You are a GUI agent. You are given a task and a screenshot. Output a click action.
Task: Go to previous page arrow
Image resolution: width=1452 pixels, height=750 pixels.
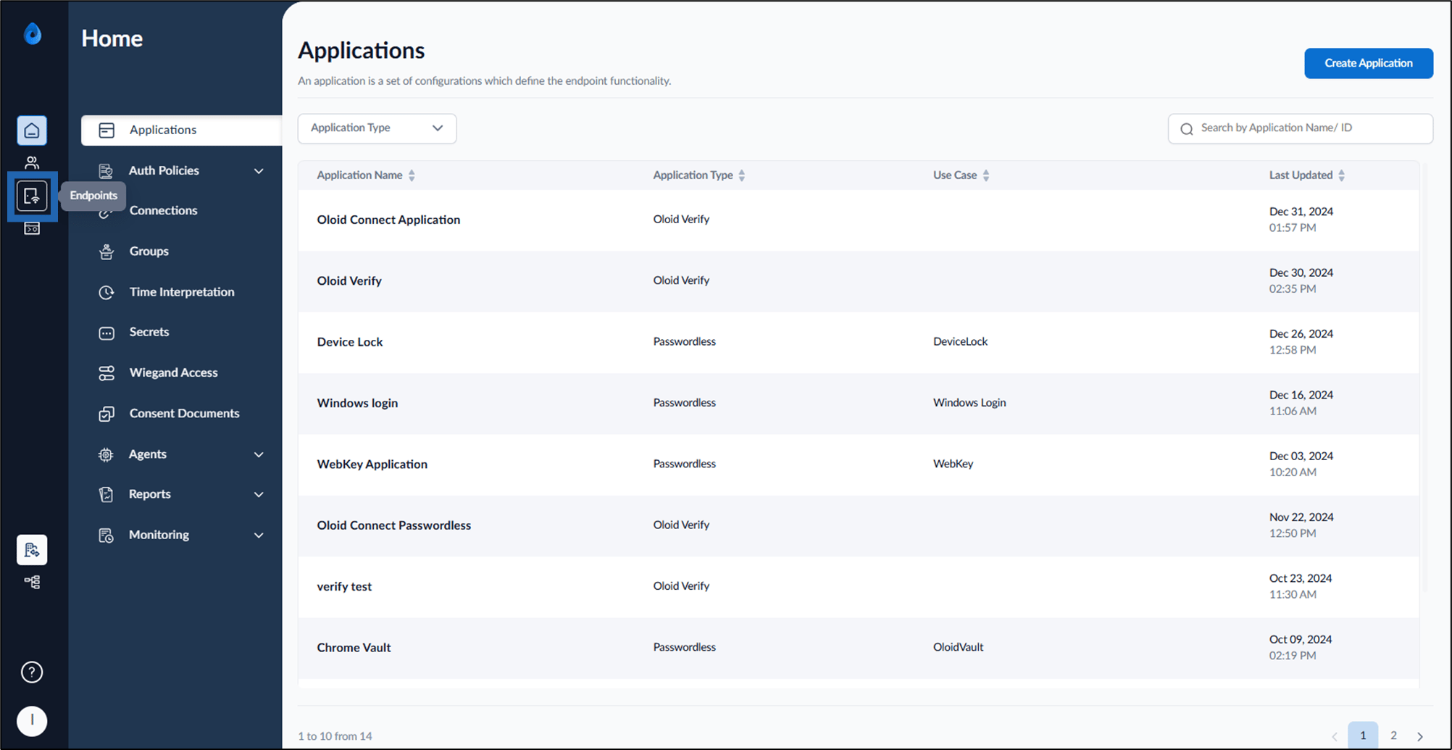(x=1335, y=736)
